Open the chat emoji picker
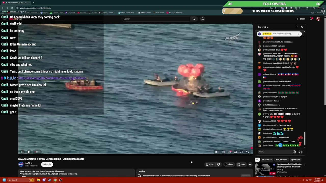The width and height of the screenshot is (326, 183). point(294,152)
